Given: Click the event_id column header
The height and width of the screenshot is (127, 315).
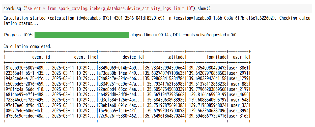Looking at the screenshot, I should [41, 57].
